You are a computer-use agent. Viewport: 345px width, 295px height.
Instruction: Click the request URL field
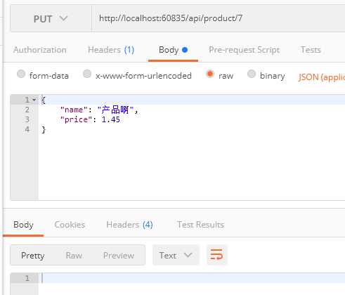click(x=219, y=18)
